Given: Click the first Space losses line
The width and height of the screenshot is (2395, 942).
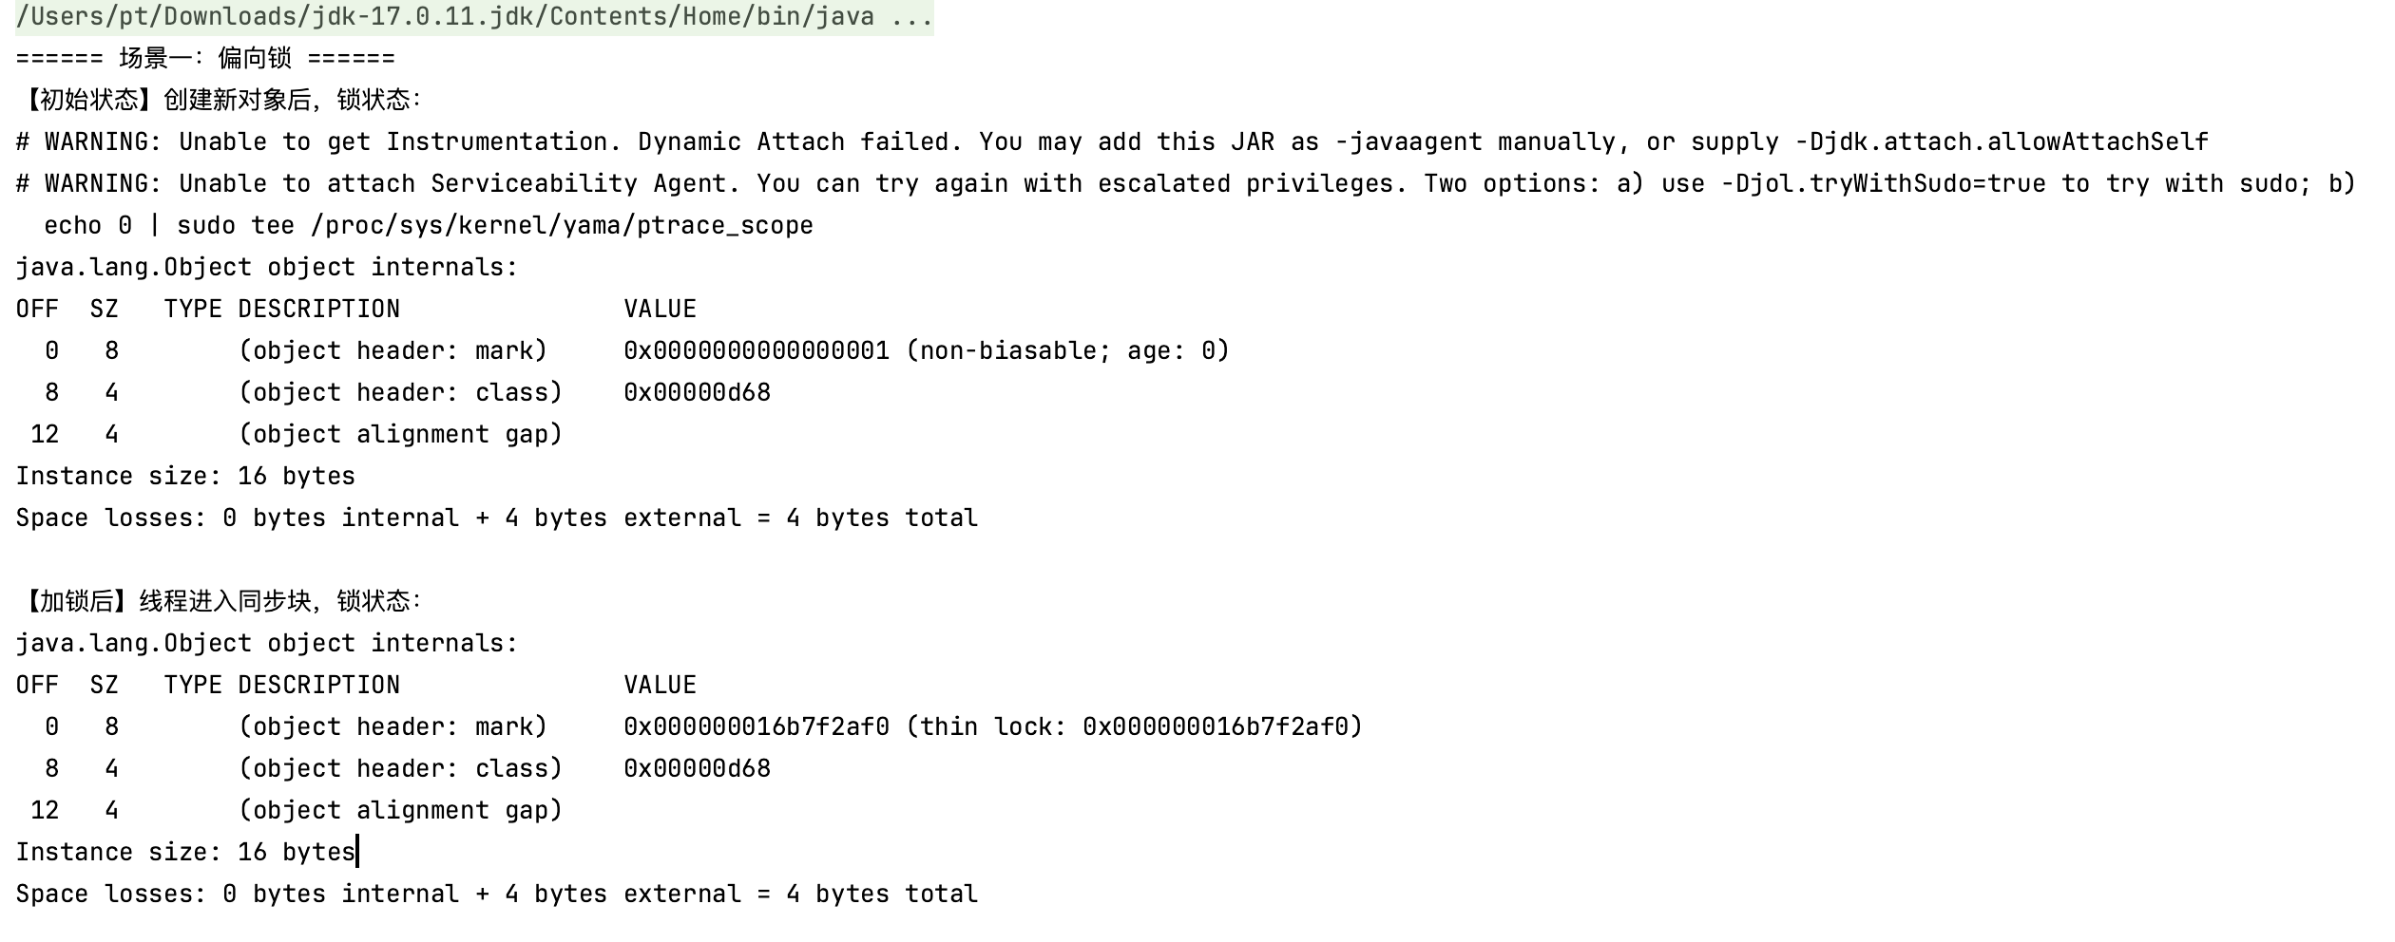Looking at the screenshot, I should 497,518.
